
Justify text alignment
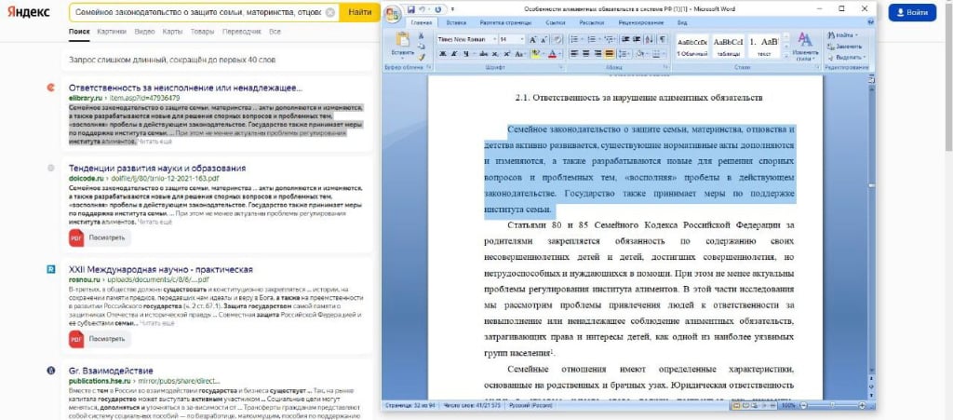coord(610,54)
